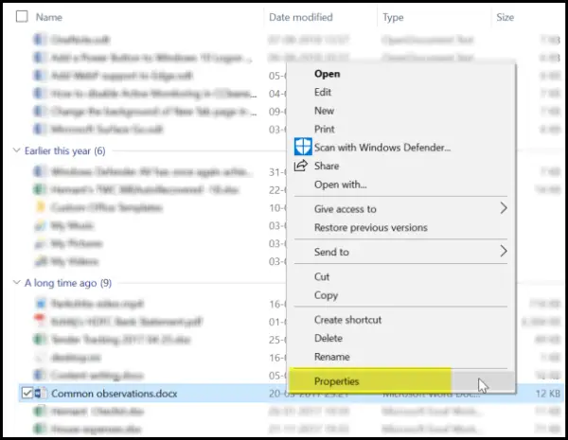This screenshot has width=568, height=440.
Task: Click the Share icon in context menu
Action: pyautogui.click(x=302, y=166)
